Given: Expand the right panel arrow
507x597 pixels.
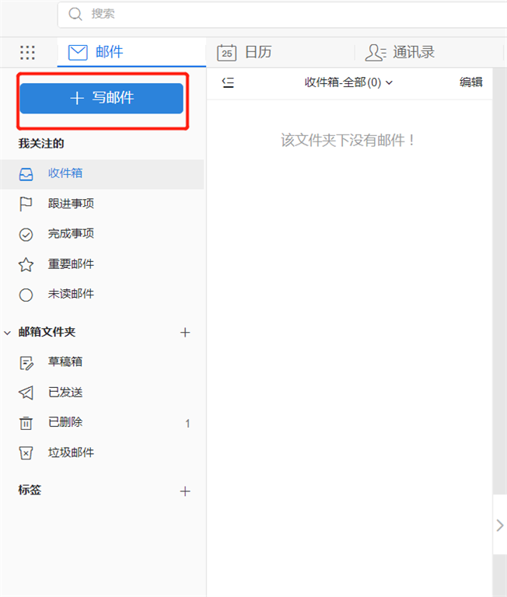Looking at the screenshot, I should (x=500, y=525).
